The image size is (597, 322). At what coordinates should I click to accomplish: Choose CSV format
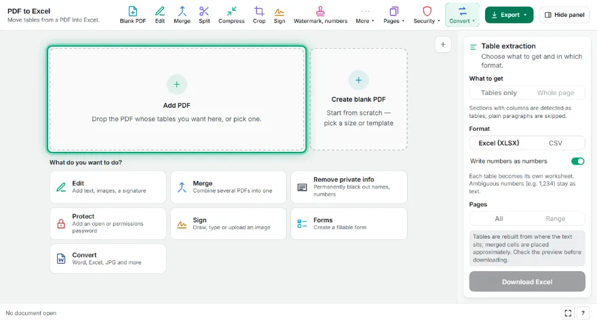pos(556,143)
